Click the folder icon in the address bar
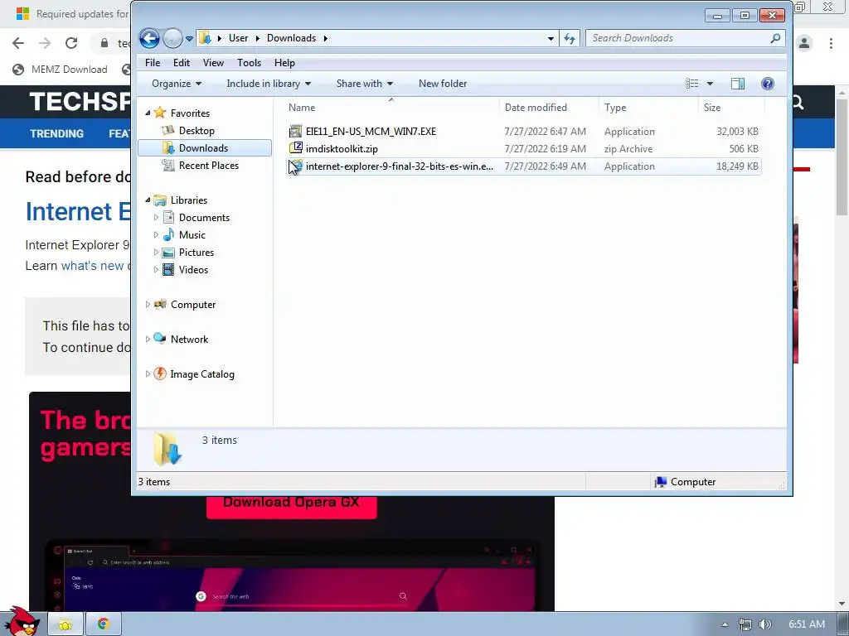Viewport: 849px width, 636px height. coord(205,38)
